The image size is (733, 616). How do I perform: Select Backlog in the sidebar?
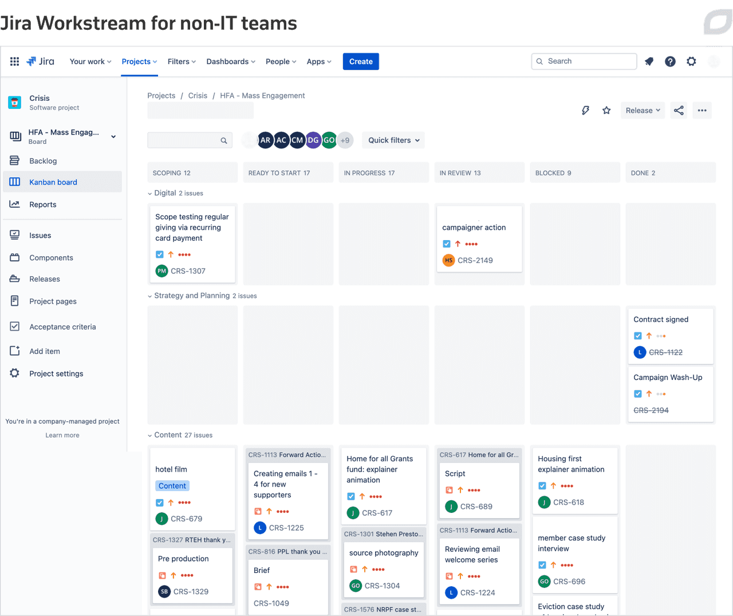point(43,161)
